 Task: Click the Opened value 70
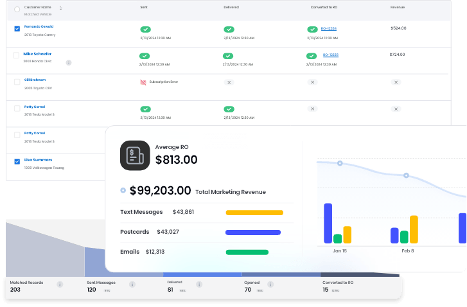pos(248,290)
